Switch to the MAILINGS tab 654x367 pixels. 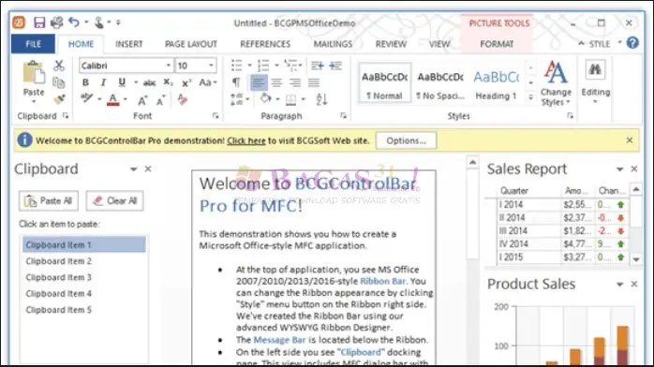tap(333, 44)
